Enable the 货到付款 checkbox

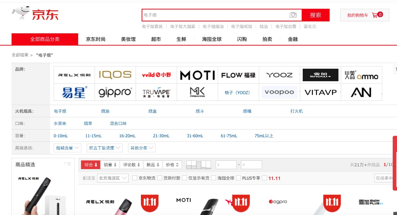point(160,178)
